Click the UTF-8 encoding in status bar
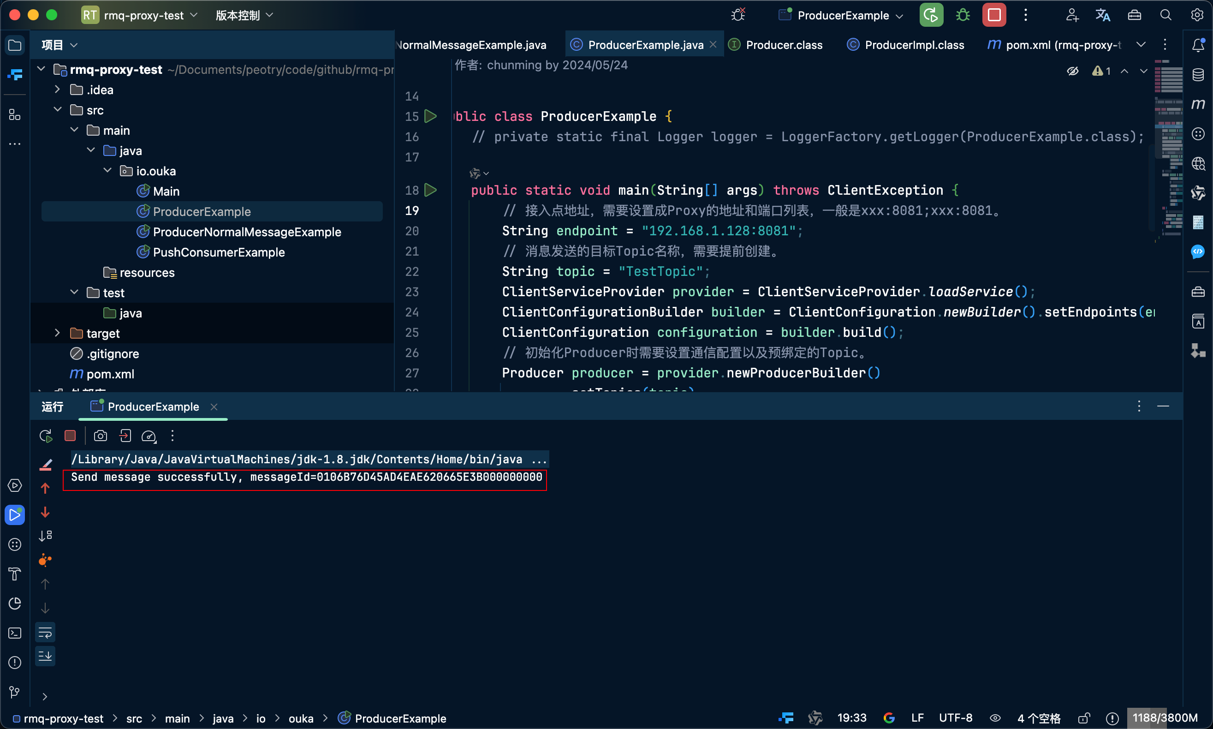The height and width of the screenshot is (729, 1213). [955, 718]
